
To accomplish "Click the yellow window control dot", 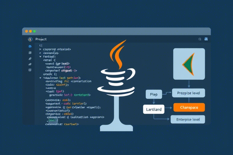I will click(30, 31).
